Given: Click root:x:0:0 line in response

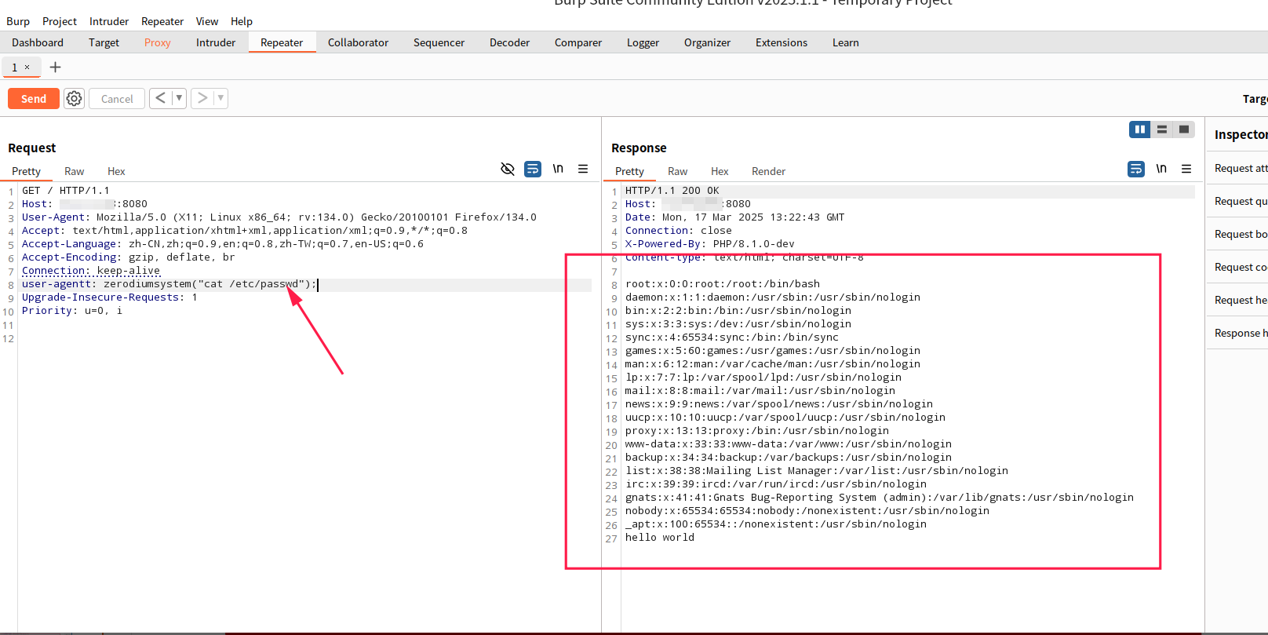Looking at the screenshot, I should pos(723,284).
